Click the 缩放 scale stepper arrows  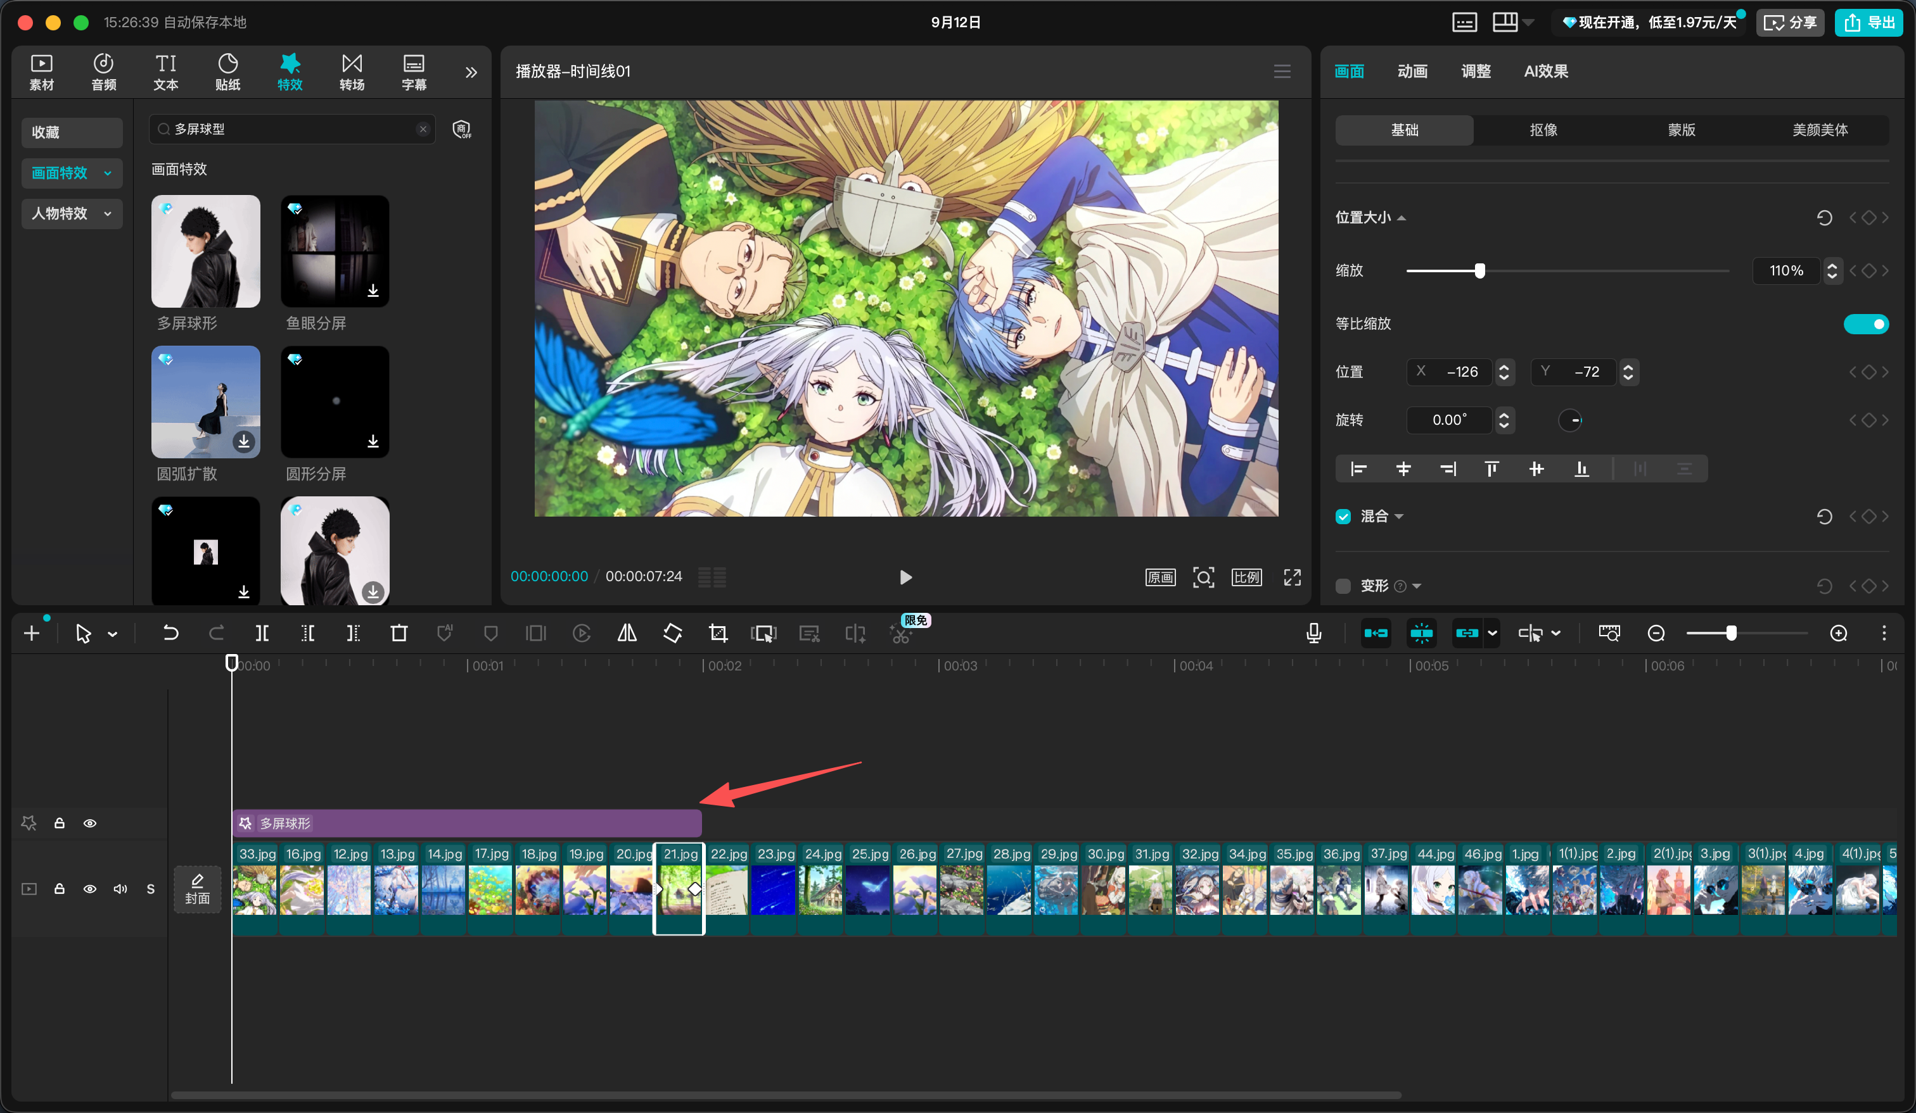1832,270
